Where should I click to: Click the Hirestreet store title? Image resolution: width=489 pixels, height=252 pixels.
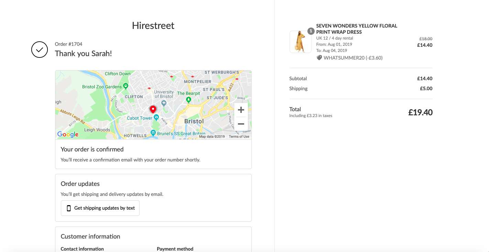click(153, 25)
